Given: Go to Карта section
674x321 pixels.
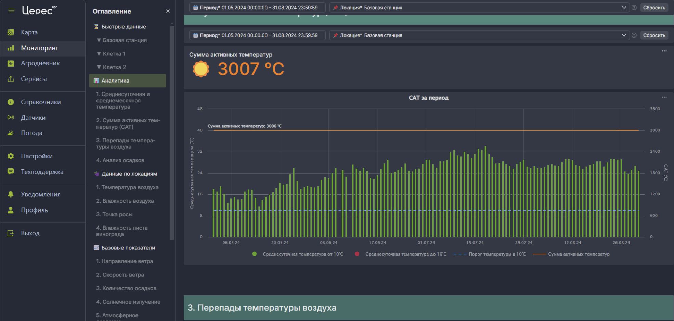Looking at the screenshot, I should click(x=29, y=32).
